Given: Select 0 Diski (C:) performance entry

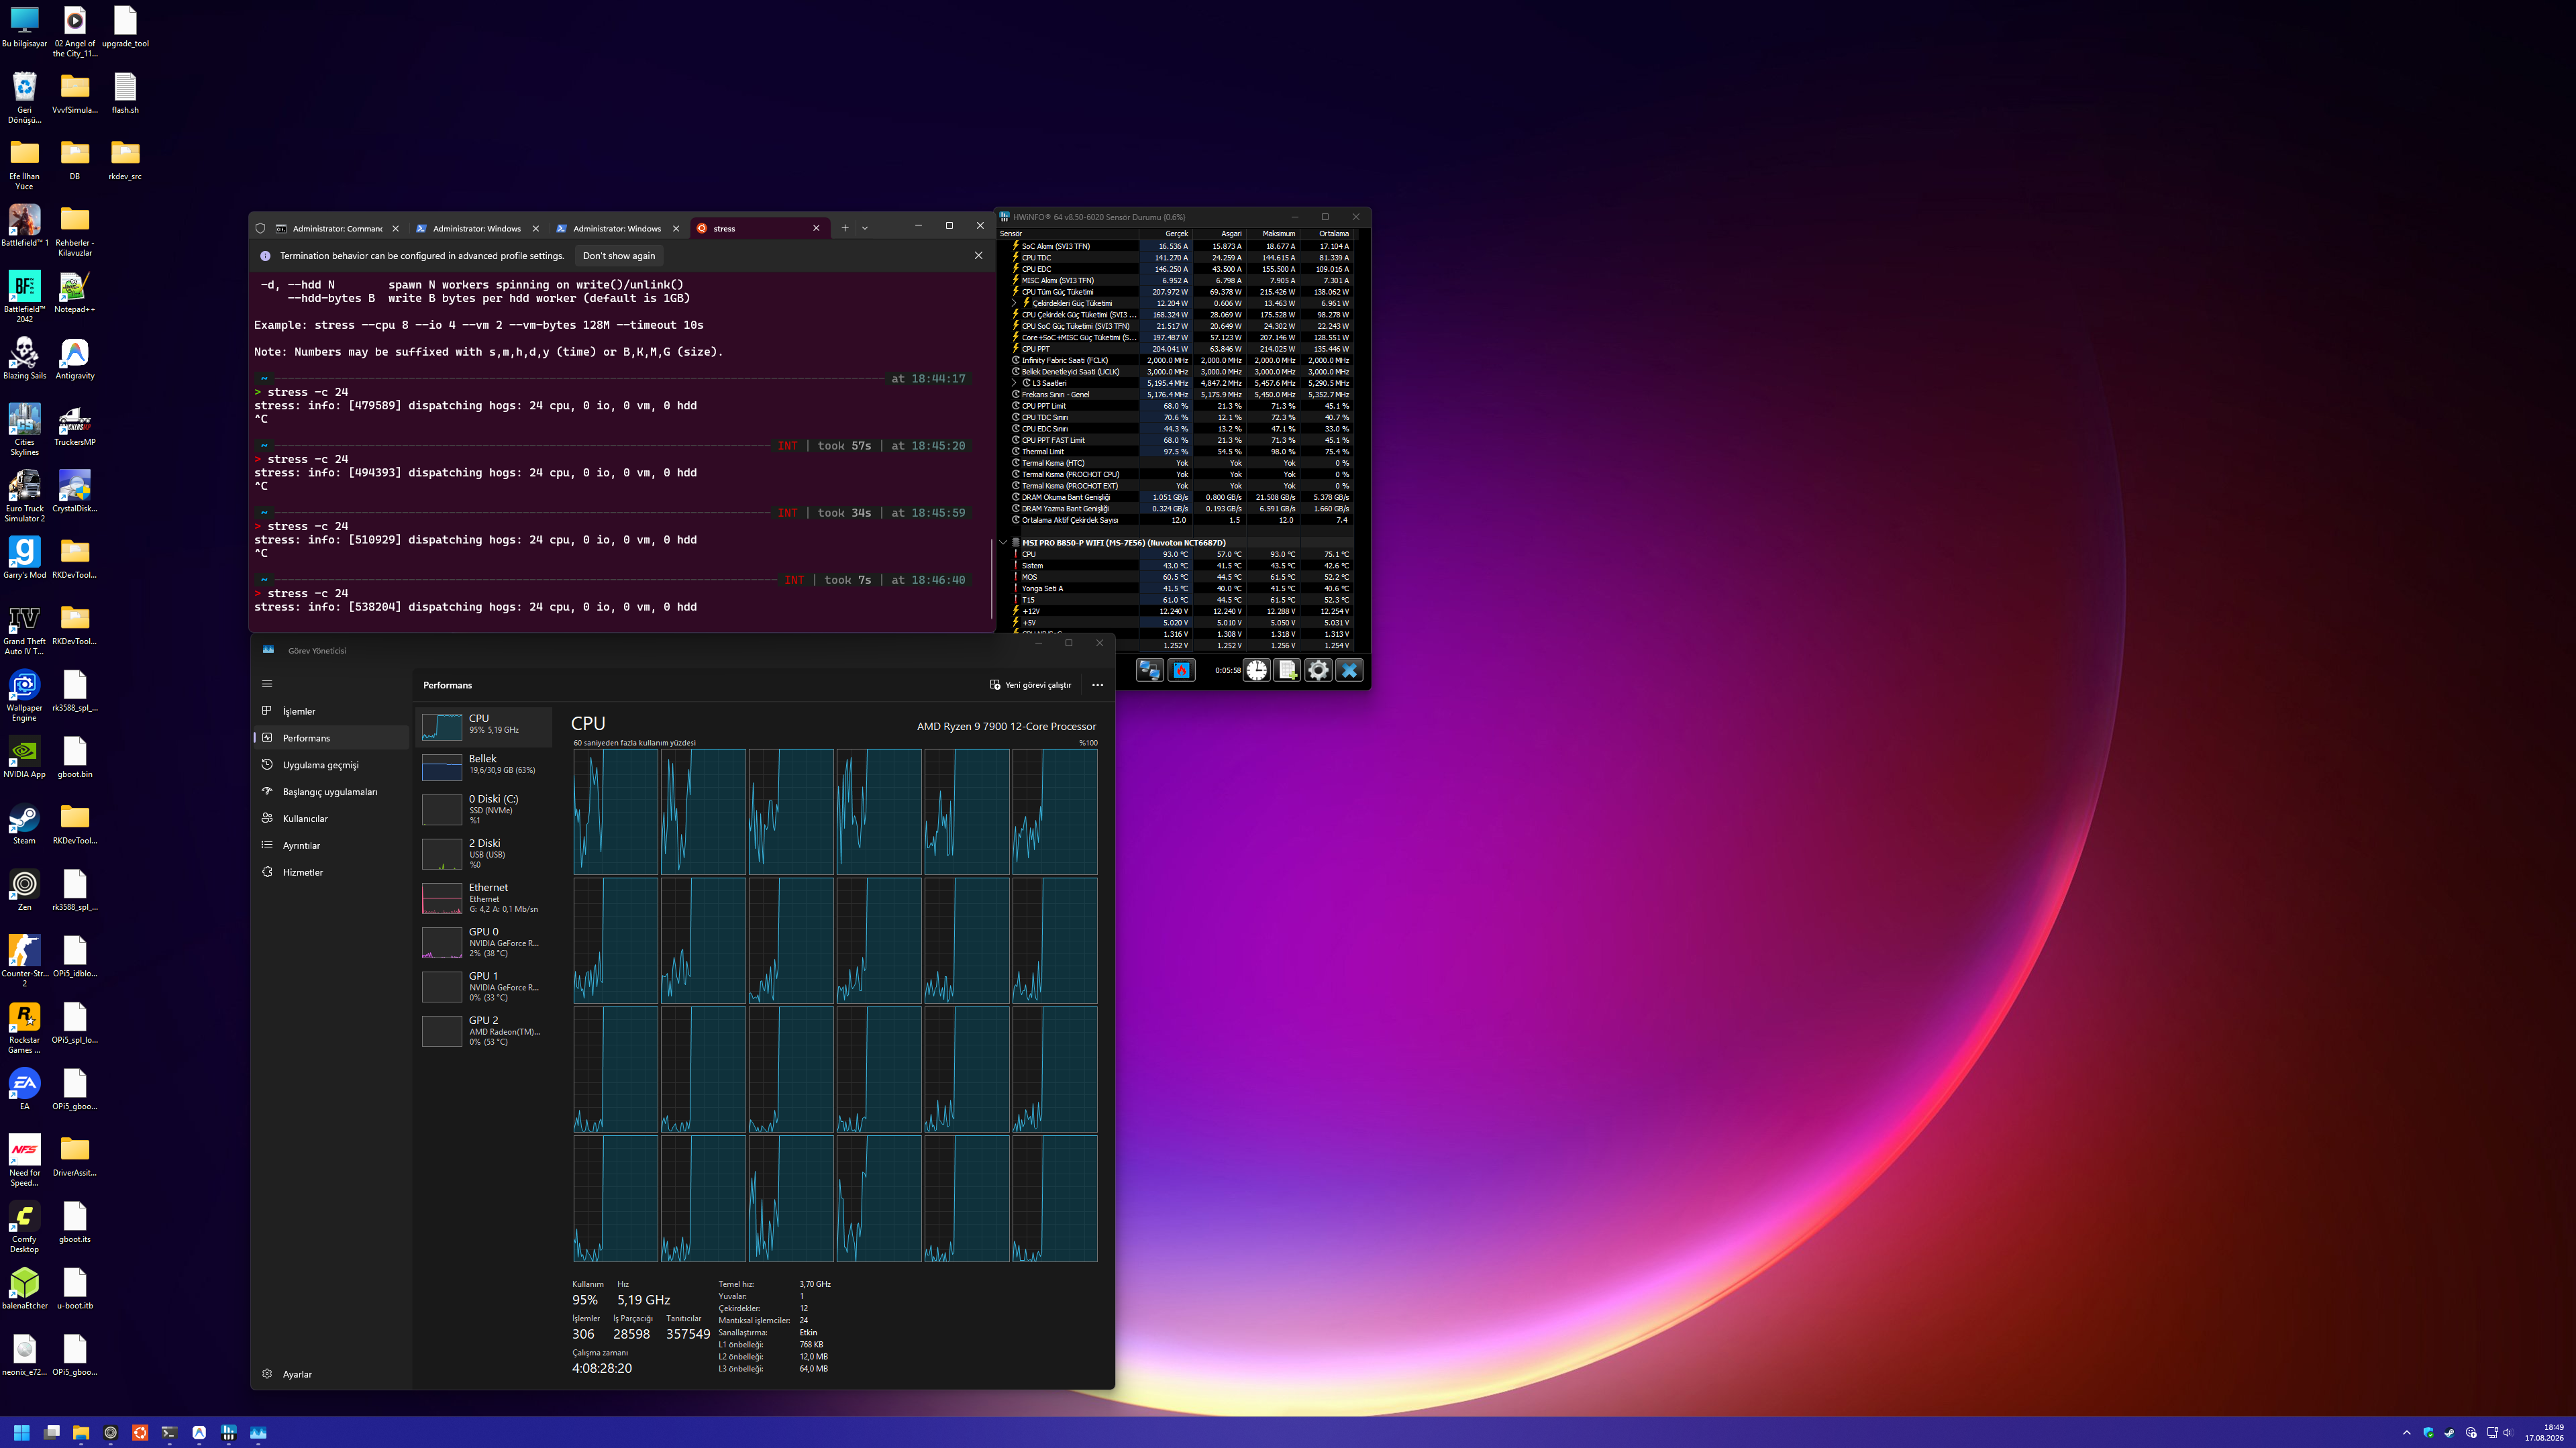Looking at the screenshot, I should coord(484,809).
